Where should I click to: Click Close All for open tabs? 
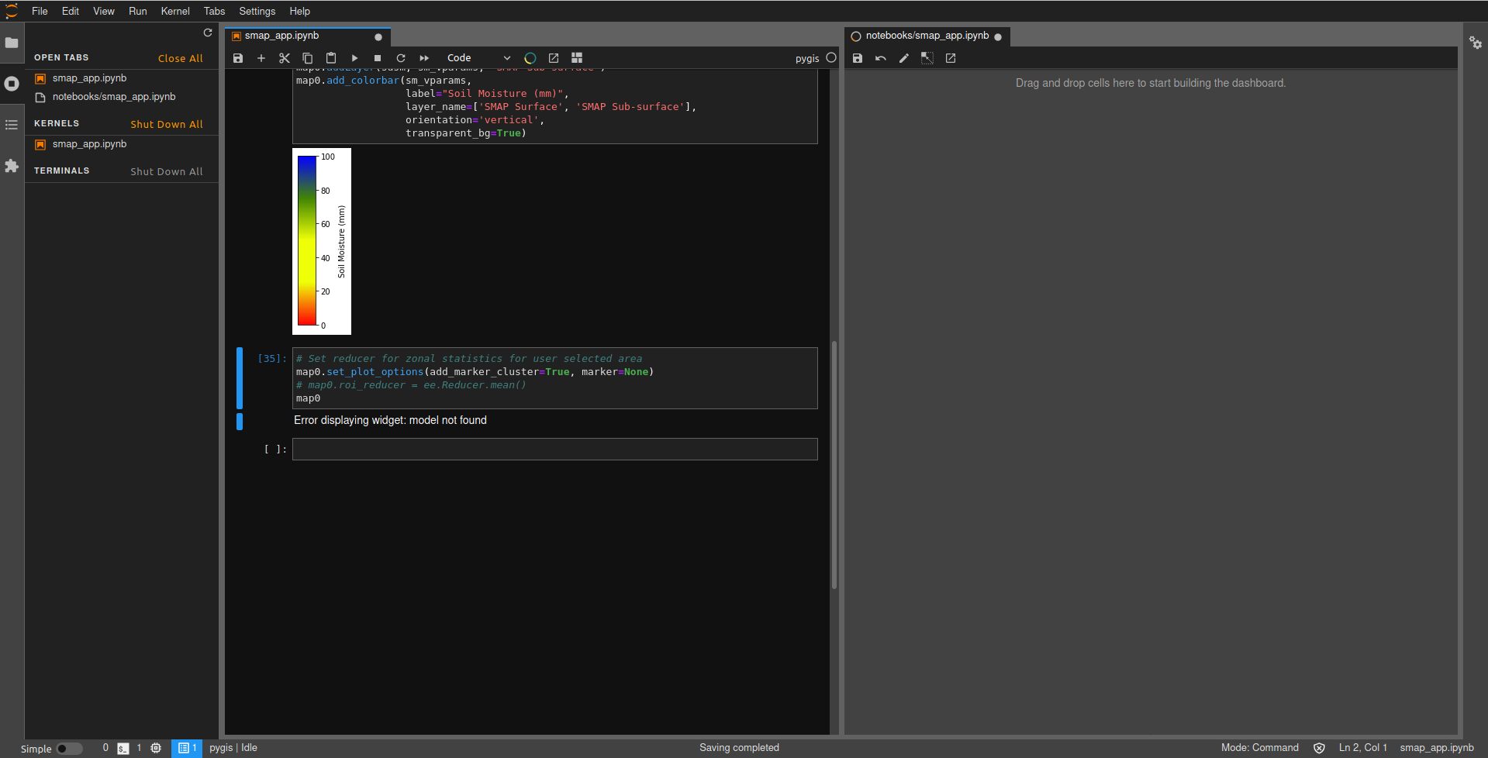180,57
